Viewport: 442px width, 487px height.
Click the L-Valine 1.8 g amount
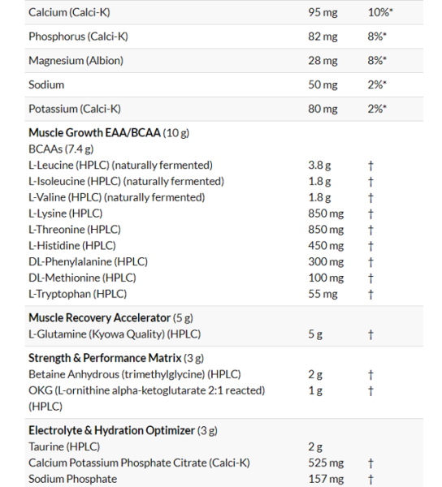coord(319,197)
